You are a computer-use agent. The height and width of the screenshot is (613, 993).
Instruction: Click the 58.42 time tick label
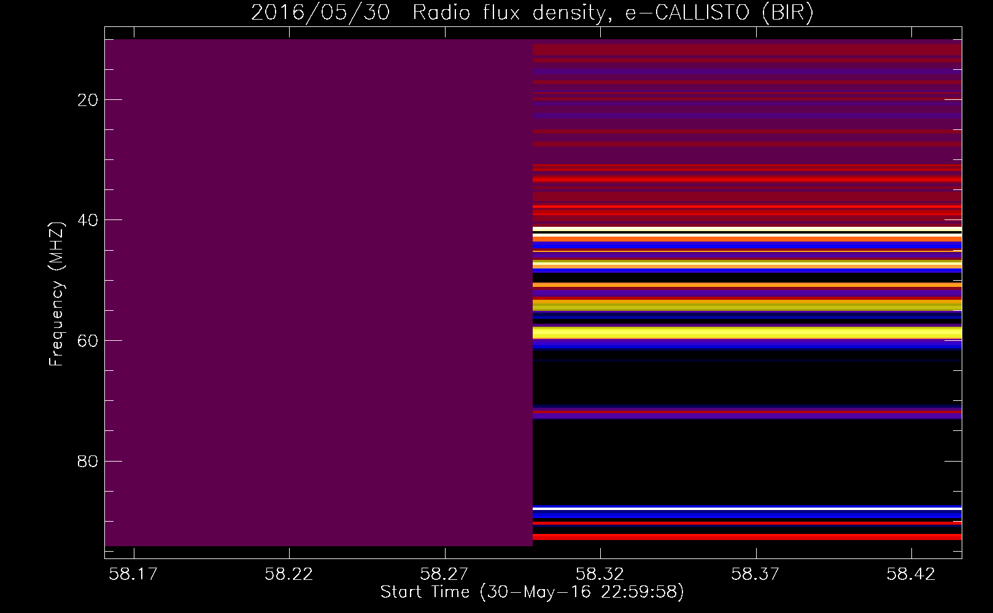(911, 574)
